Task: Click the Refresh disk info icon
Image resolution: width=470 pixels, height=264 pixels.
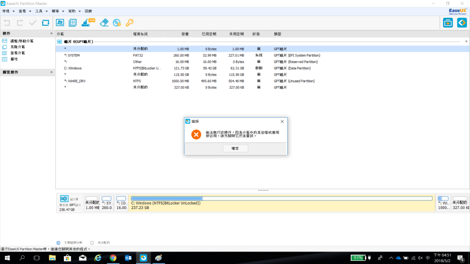Action: point(45,23)
